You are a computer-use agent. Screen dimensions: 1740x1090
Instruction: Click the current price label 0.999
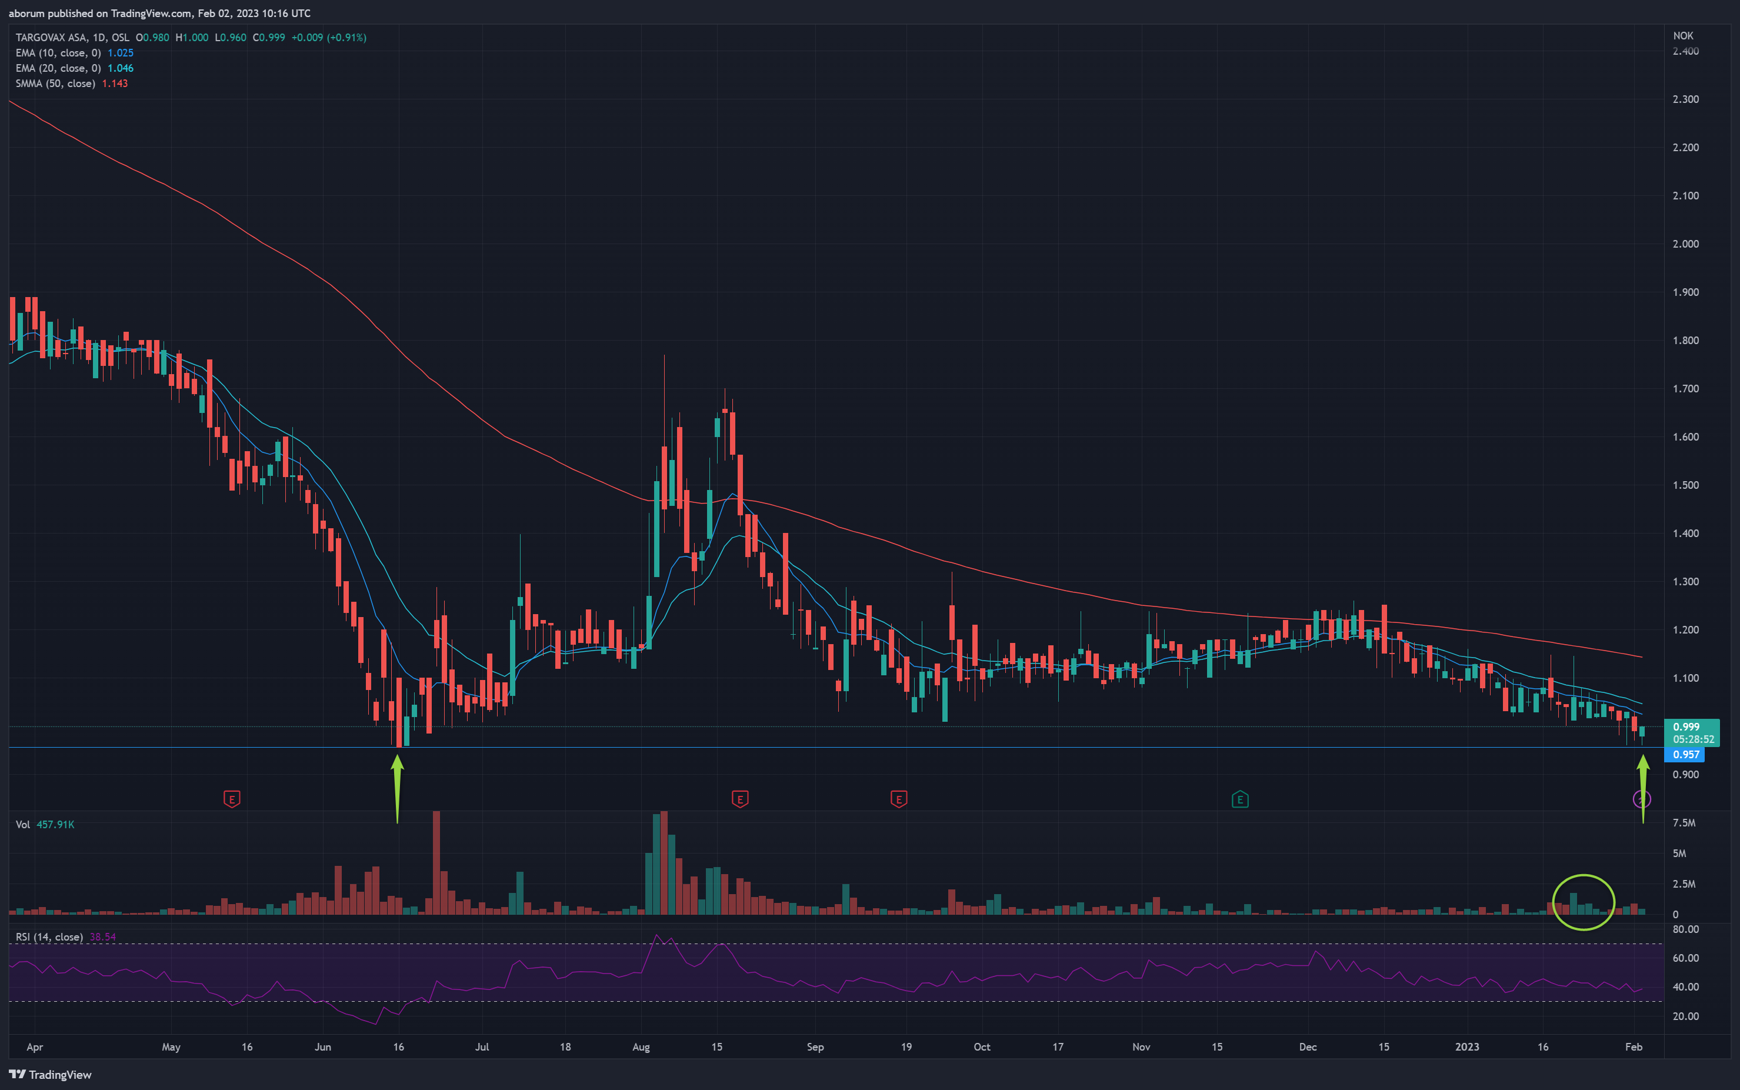(1686, 726)
